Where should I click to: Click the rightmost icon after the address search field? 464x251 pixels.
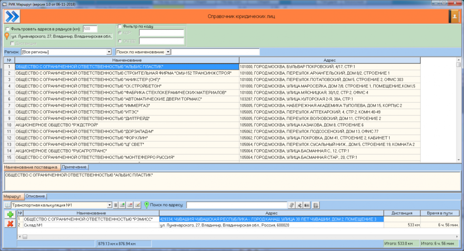coord(316,205)
